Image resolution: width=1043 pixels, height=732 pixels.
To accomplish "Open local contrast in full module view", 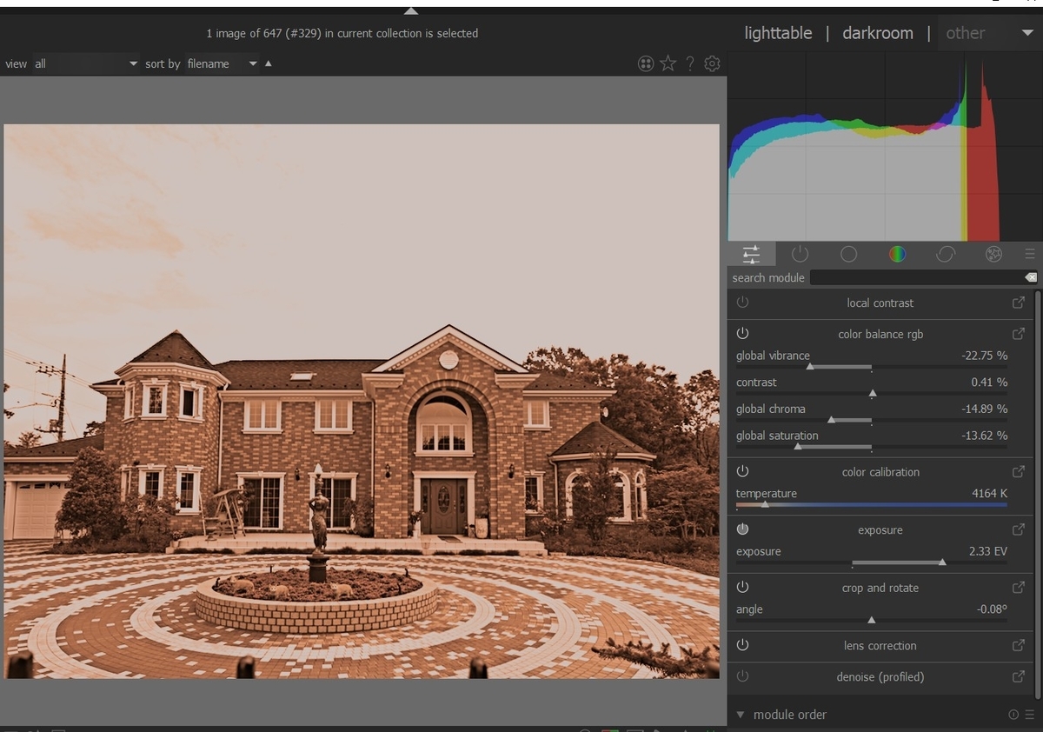I will tap(1018, 303).
